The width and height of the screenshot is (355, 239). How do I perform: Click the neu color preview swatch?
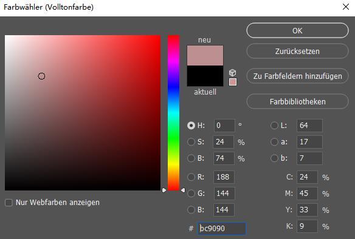tap(205, 55)
